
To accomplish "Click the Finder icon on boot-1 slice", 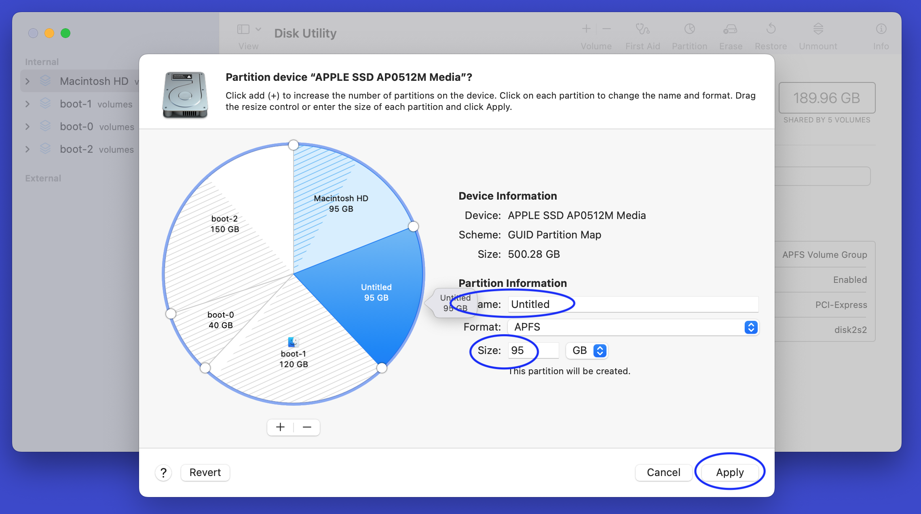I will 294,342.
